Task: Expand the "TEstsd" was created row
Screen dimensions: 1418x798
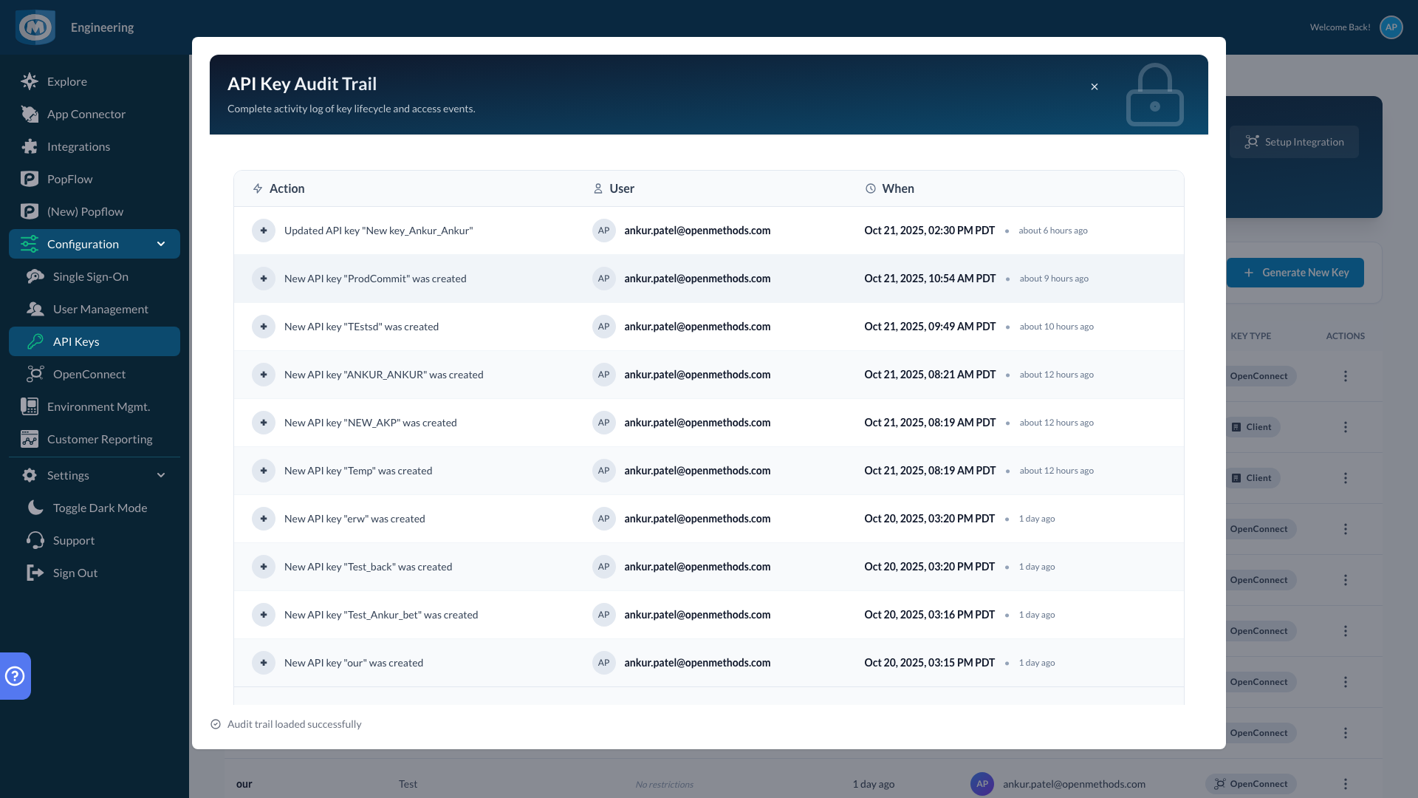Action: tap(264, 327)
